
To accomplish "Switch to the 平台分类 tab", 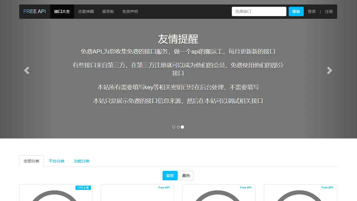I will tap(56, 161).
